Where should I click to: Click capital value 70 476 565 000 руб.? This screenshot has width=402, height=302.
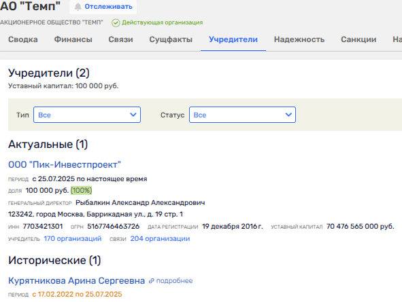361,226
